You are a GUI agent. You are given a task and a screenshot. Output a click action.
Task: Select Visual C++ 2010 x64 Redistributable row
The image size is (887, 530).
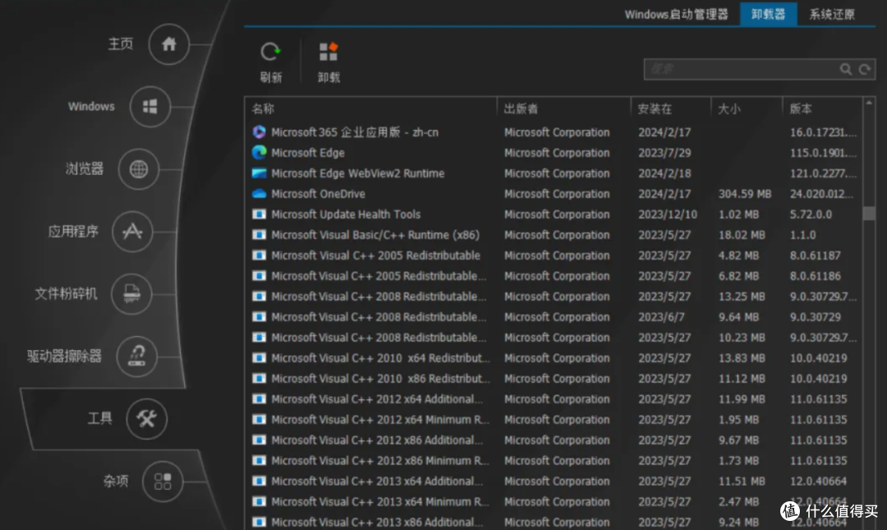pos(554,358)
